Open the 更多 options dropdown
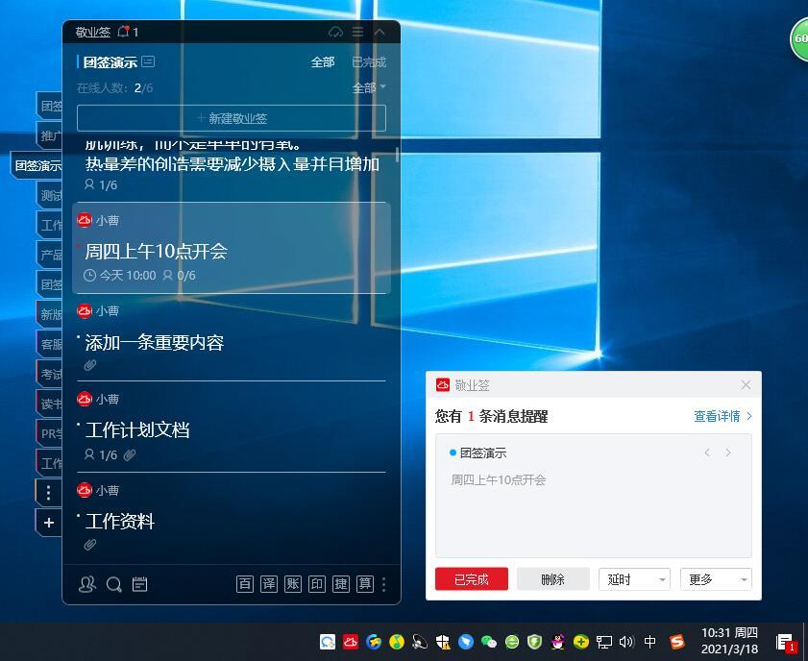 715,578
